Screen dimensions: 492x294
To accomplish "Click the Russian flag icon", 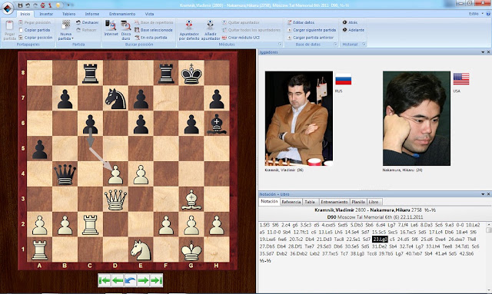I will 344,79.
